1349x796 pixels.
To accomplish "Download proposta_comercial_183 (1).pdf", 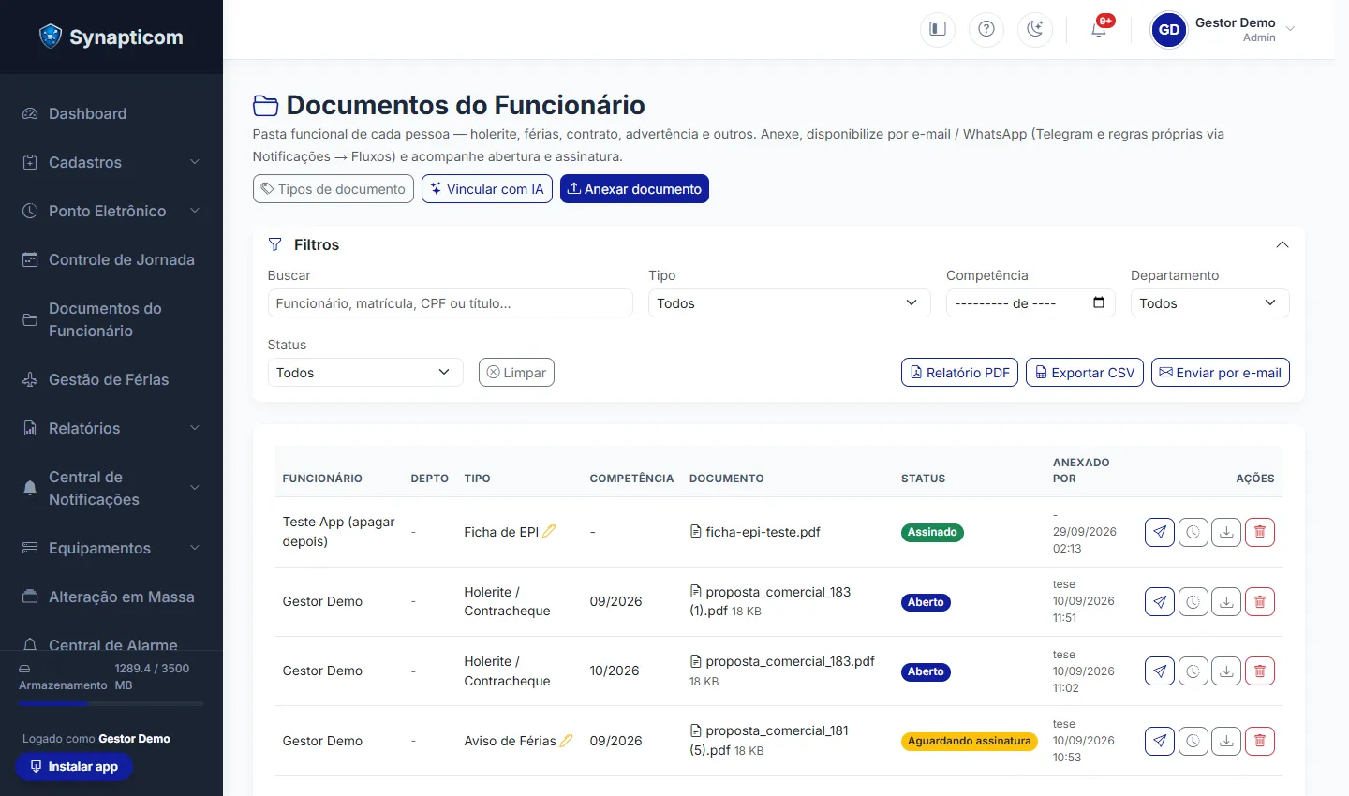I will [x=1226, y=601].
